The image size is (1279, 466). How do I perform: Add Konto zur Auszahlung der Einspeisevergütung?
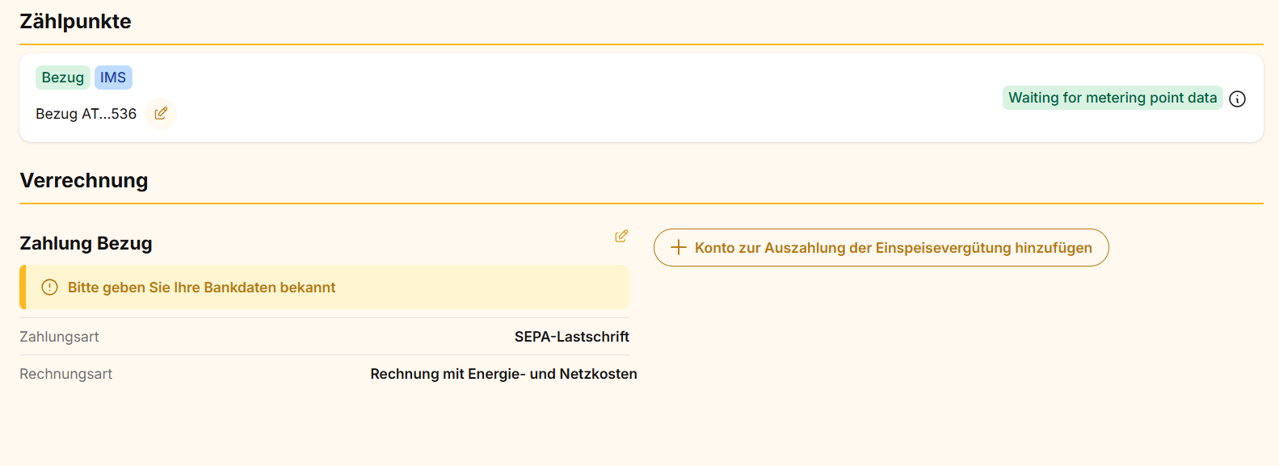click(892, 248)
